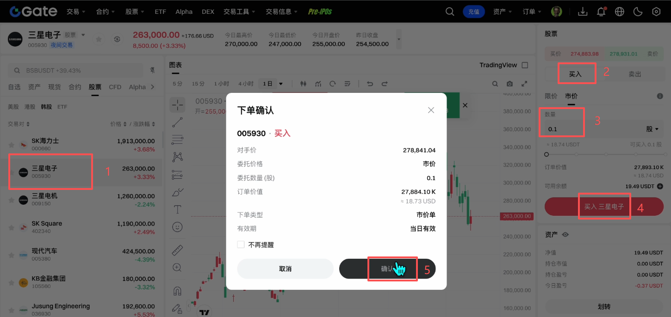
Task: Toggle the magnet snap tool
Action: (177, 291)
